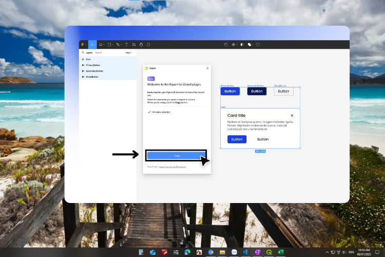
Task: Open the Resources components icon
Action: (134, 45)
